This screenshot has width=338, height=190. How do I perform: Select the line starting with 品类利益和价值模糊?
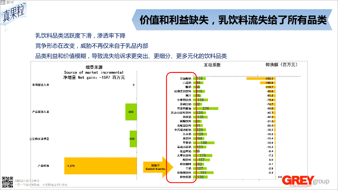click(131, 56)
